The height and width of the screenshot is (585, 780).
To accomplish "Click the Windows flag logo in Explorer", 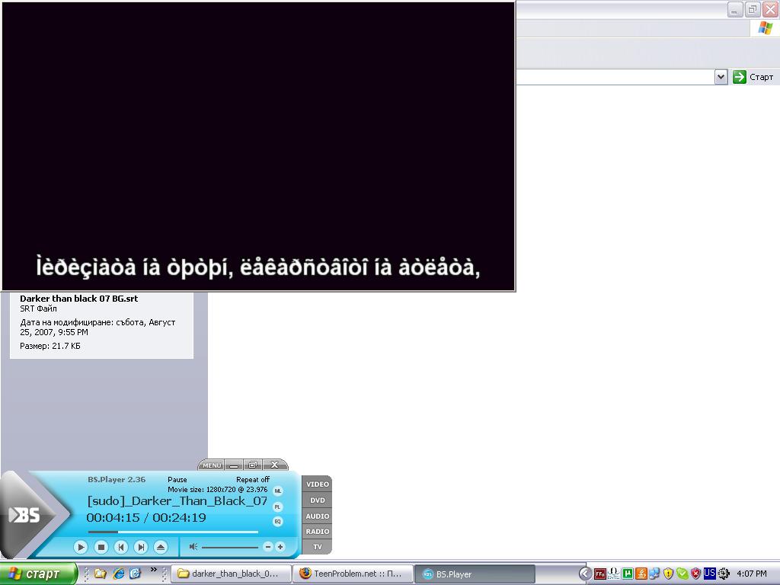I will point(765,28).
